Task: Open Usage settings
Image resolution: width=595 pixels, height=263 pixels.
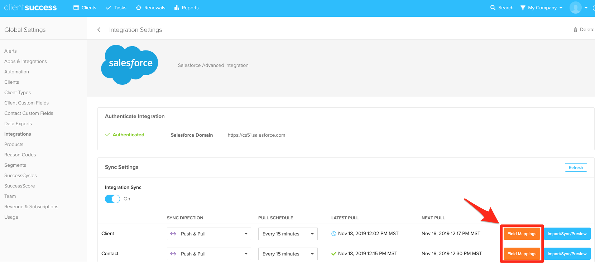Action: pyautogui.click(x=11, y=217)
